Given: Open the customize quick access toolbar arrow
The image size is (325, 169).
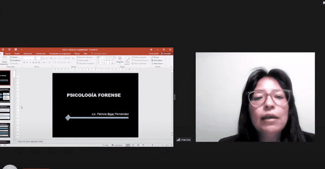Looking at the screenshot, I should click(22, 49).
